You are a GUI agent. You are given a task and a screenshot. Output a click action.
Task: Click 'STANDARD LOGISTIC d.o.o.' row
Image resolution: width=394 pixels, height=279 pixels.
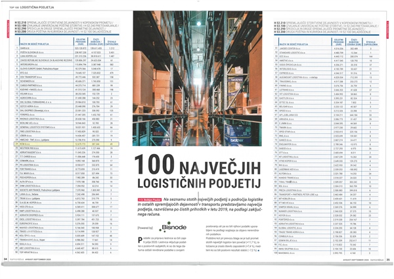coord(326,53)
